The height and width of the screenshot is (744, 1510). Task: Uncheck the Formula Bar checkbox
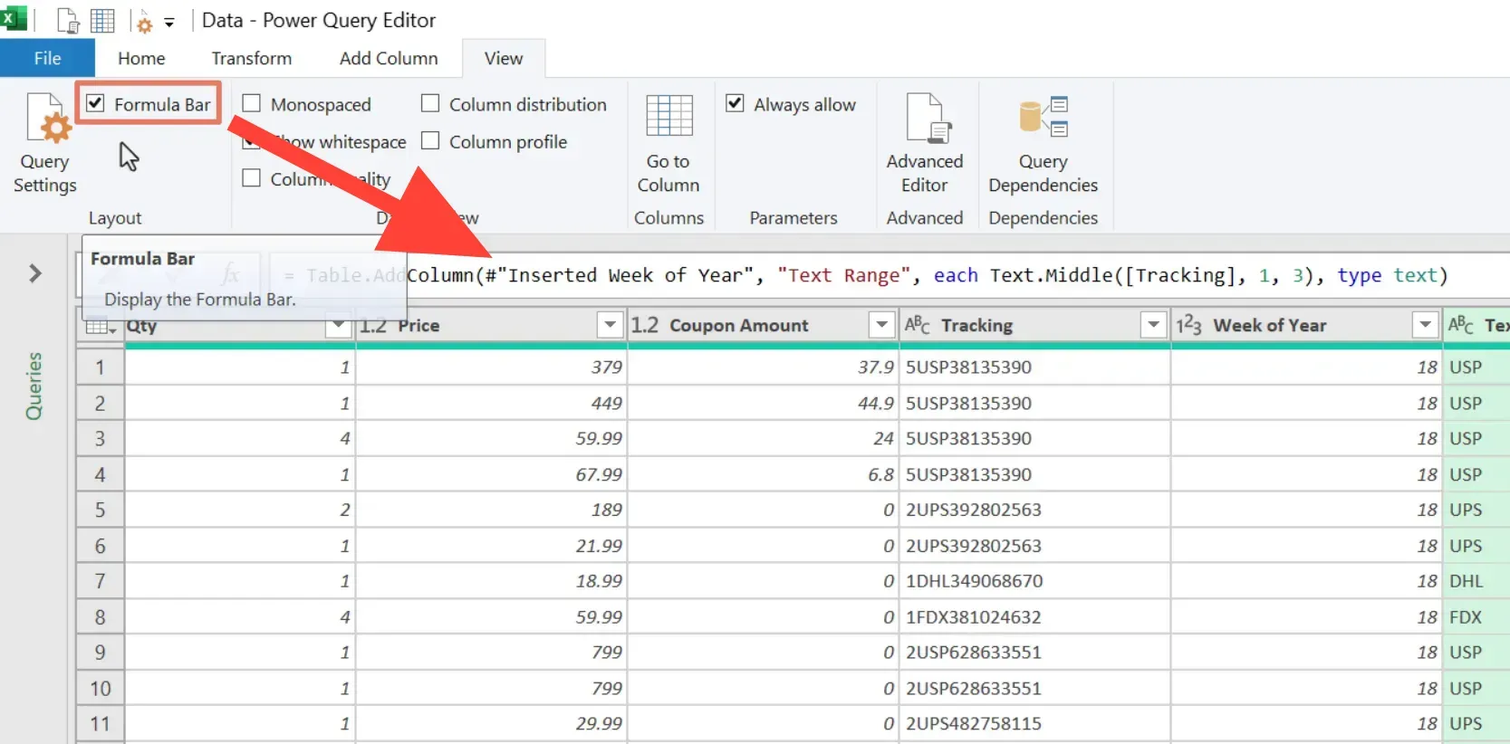pos(96,104)
